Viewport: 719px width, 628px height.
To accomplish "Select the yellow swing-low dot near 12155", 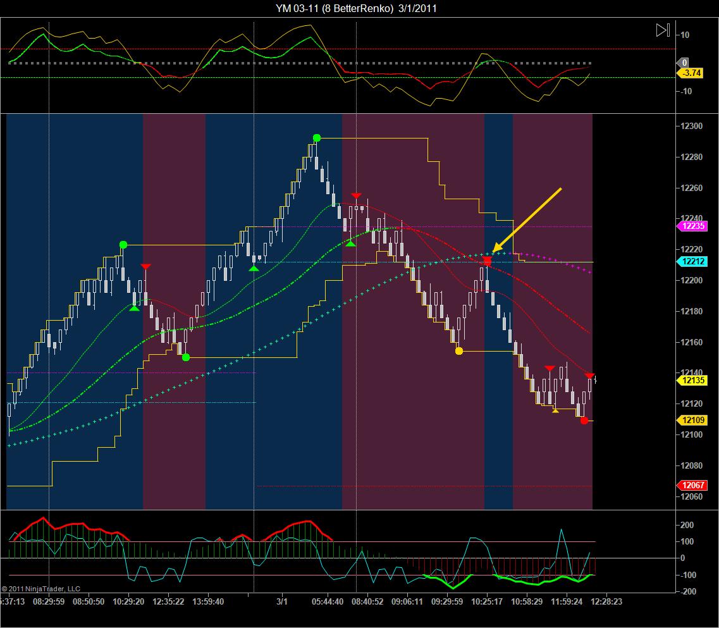I will [x=458, y=351].
